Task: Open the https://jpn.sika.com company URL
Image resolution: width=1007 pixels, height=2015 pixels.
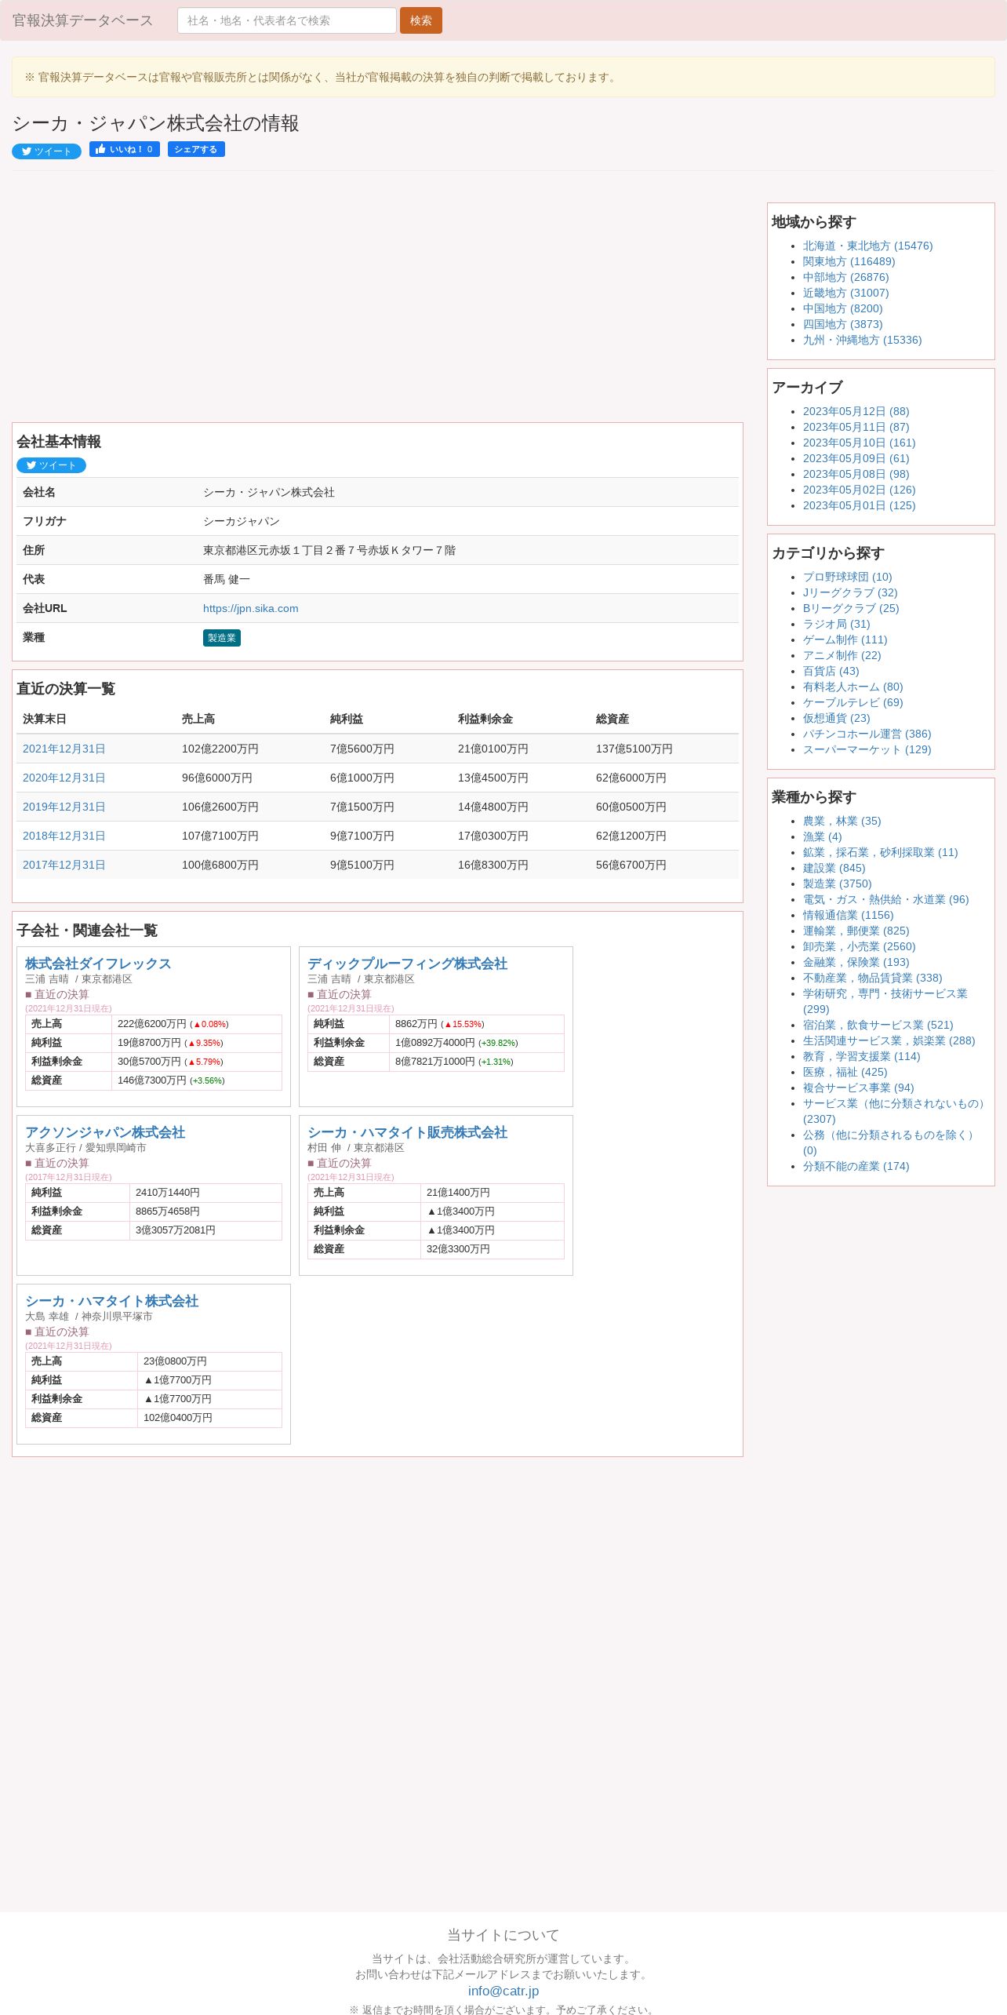Action: (250, 608)
